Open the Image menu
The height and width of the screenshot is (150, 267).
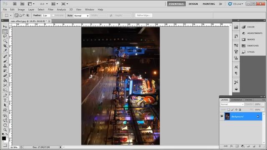click(21, 10)
